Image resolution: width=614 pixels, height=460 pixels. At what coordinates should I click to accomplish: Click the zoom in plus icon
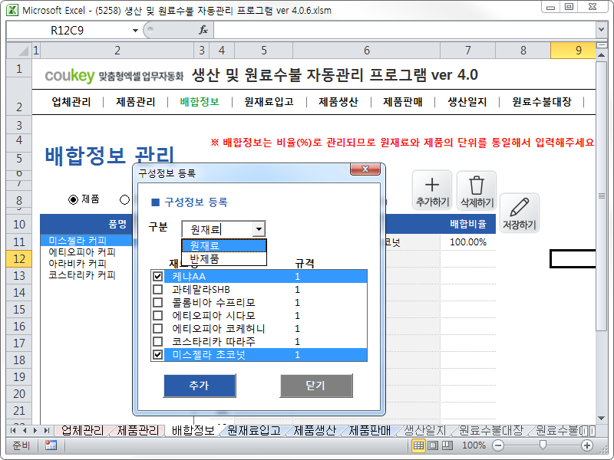586,445
